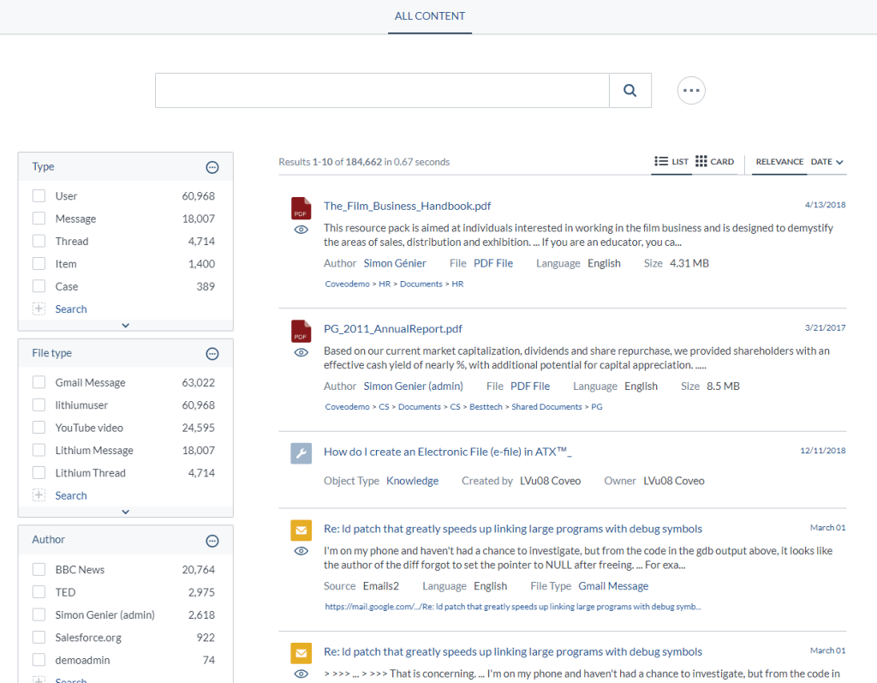This screenshot has width=877, height=683.
Task: Switch to the ALL CONTENT tab
Action: tap(429, 15)
